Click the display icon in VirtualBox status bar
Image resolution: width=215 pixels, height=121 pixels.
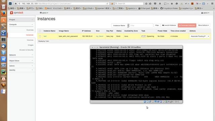pos(156,102)
